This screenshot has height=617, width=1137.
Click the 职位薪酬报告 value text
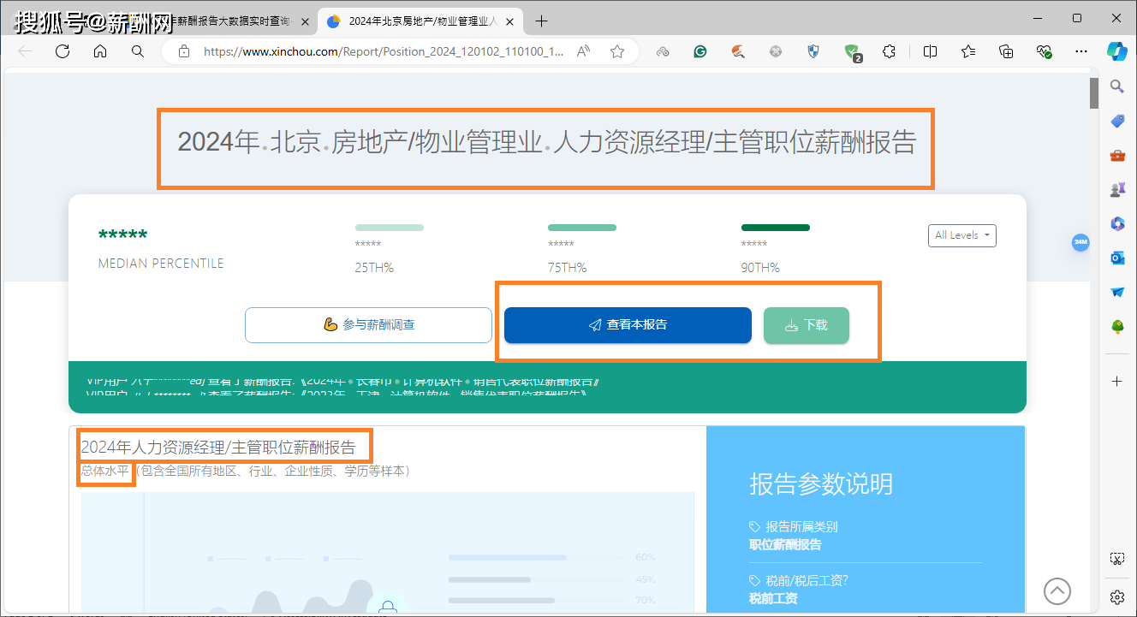pos(785,544)
